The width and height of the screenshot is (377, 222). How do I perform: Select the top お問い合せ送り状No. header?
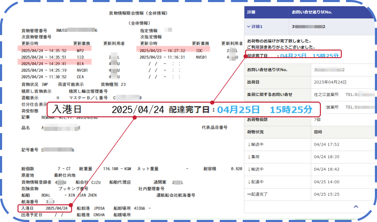click(311, 11)
